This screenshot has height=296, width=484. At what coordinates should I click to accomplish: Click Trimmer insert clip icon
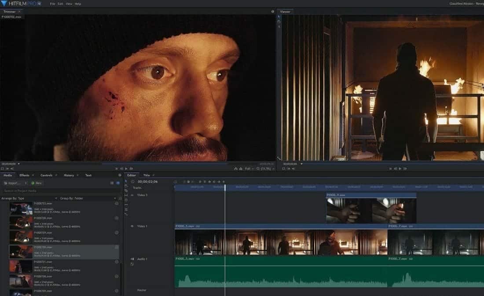click(x=236, y=168)
